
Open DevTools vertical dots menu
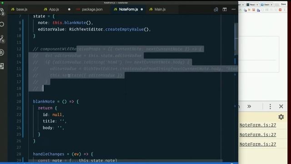coord(270,106)
